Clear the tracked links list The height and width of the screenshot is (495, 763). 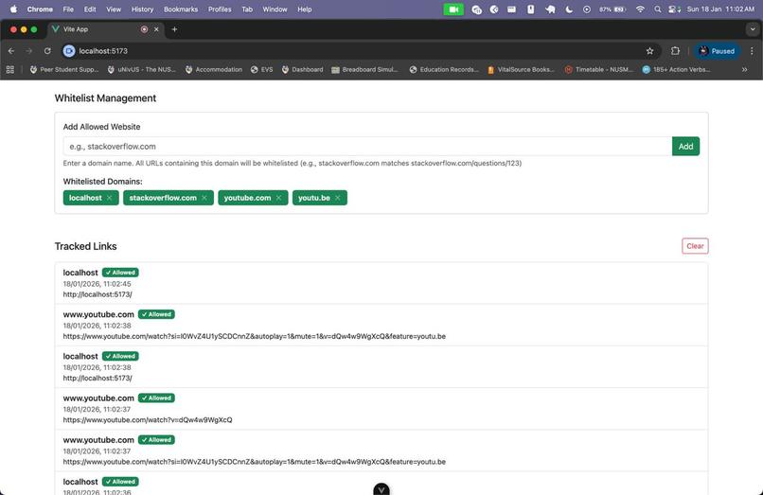(x=695, y=246)
